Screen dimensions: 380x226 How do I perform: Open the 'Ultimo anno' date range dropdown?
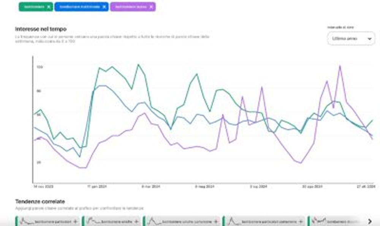pyautogui.click(x=351, y=39)
